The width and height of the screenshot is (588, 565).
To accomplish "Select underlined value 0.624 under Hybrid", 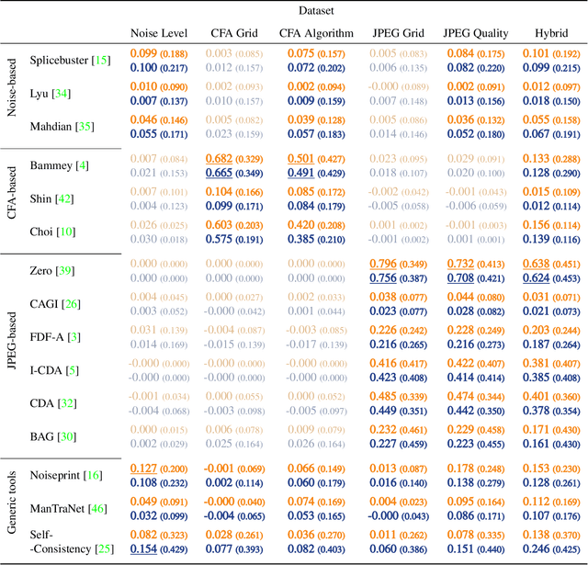I will pos(537,278).
